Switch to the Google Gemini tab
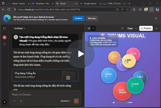161x108 pixels. 90,4
